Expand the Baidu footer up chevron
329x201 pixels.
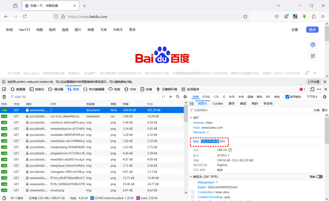(x=314, y=73)
